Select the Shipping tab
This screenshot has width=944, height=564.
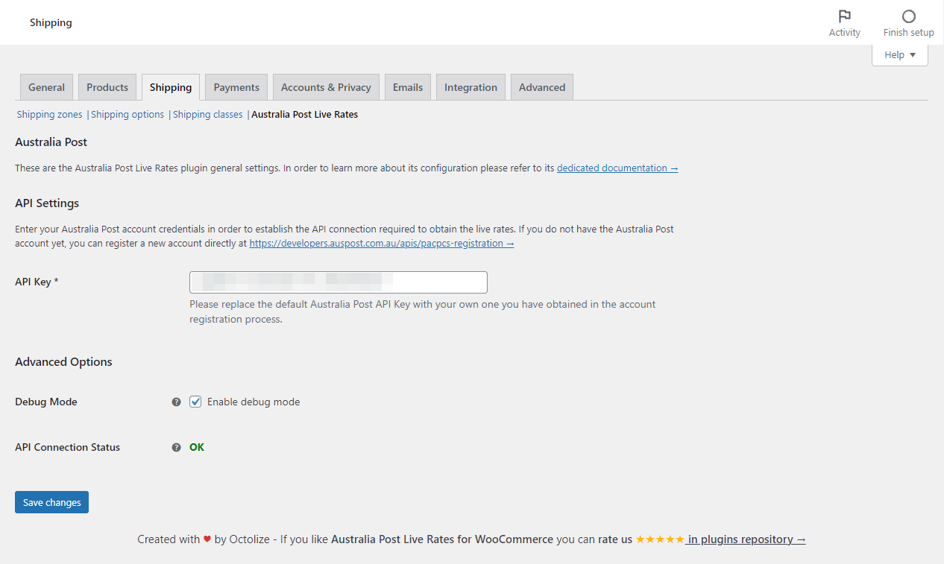(x=171, y=87)
